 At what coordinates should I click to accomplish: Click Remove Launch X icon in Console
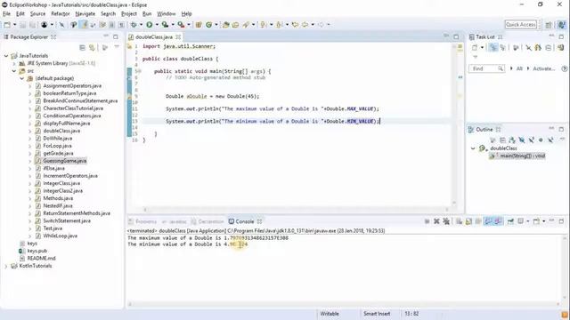point(436,221)
